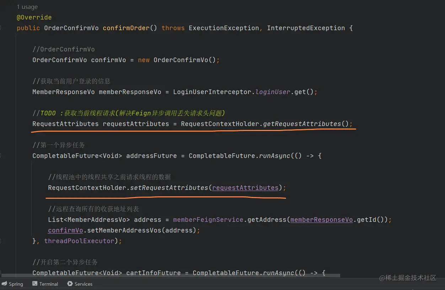Screen dimensions: 445x290
Task: Click the "public" keyword
Action: point(28,28)
